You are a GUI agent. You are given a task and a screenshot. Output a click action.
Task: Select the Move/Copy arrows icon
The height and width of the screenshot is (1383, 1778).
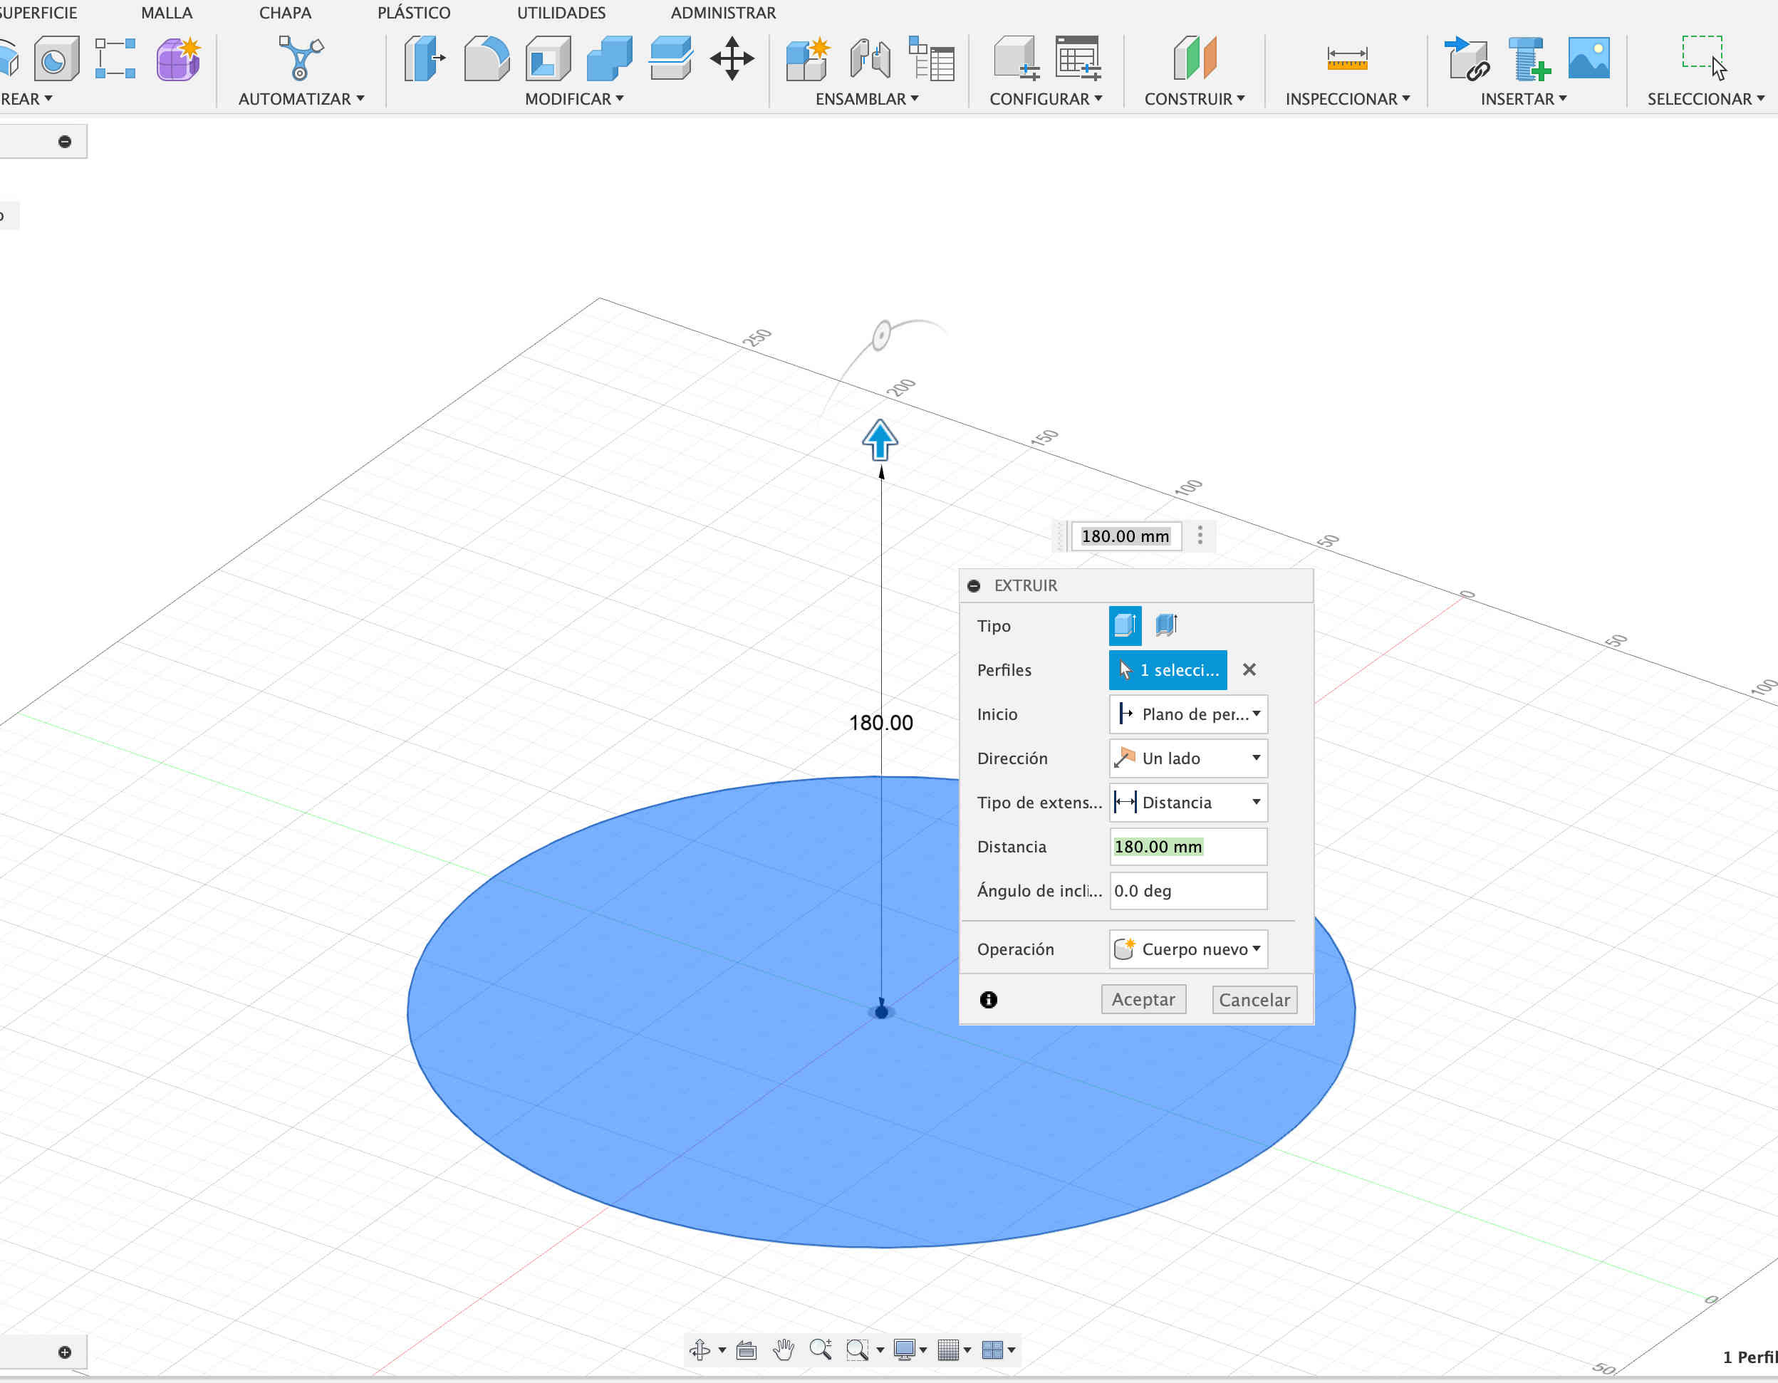coord(732,58)
